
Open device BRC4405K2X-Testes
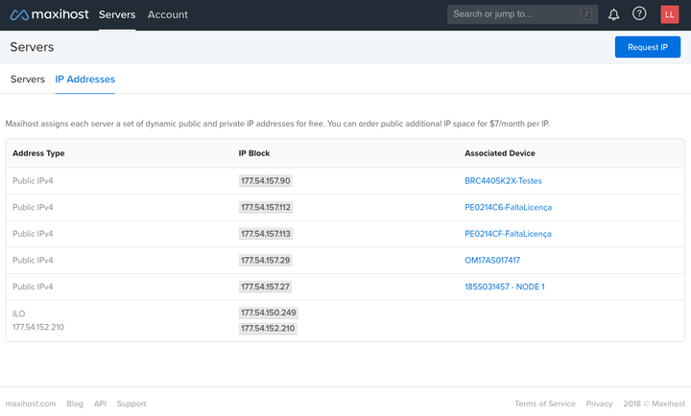point(504,181)
